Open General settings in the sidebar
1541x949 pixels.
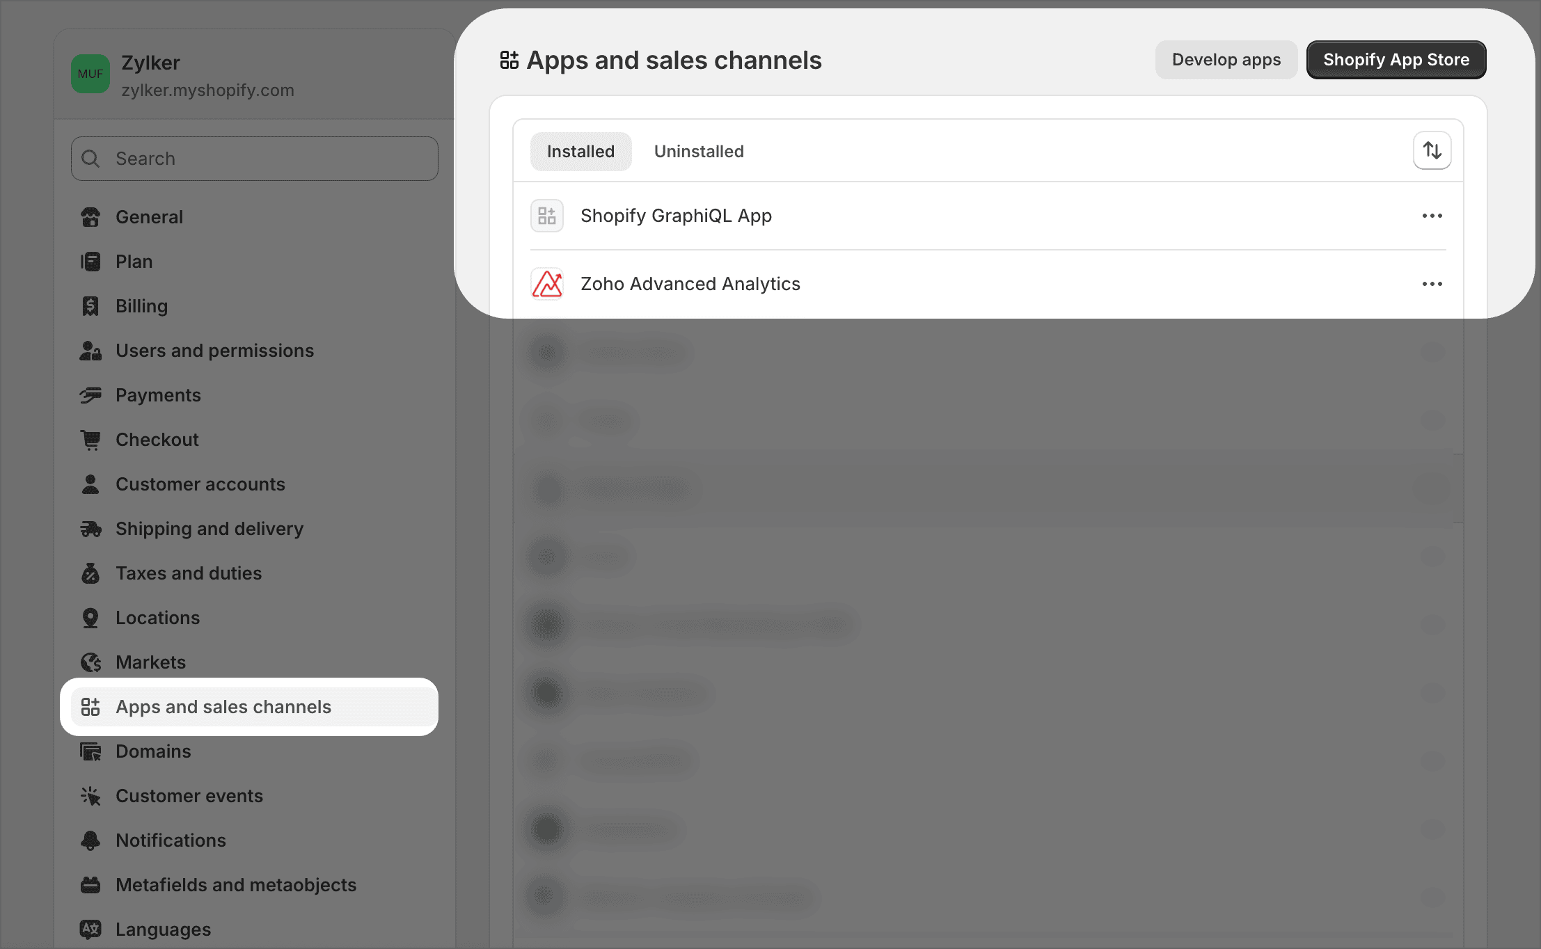pos(149,217)
